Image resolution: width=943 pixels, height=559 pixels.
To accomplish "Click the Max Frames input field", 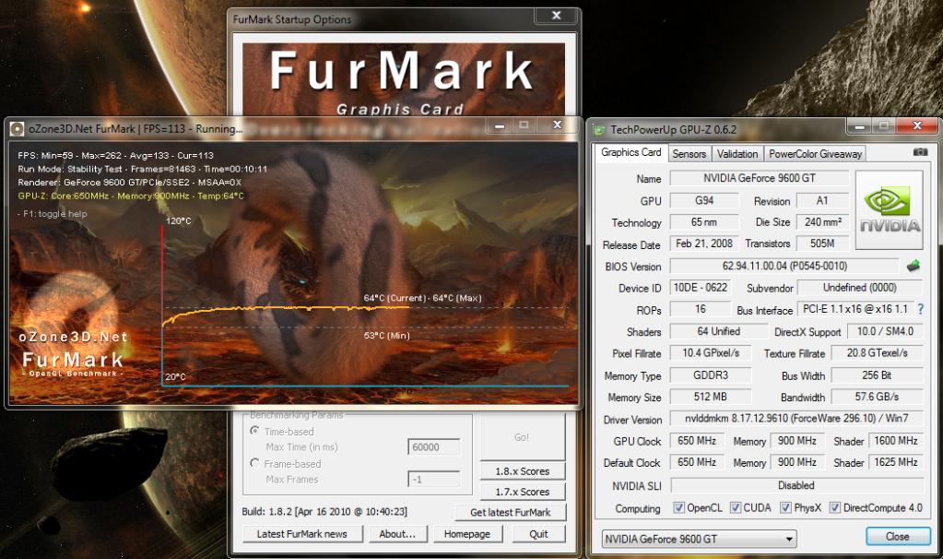I will 433,479.
